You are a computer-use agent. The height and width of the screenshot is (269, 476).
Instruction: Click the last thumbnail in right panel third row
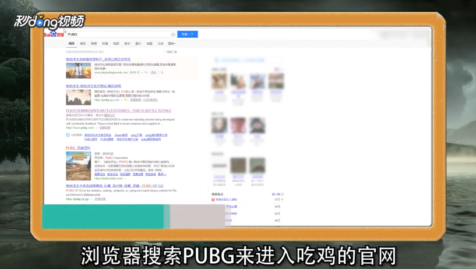point(258,165)
